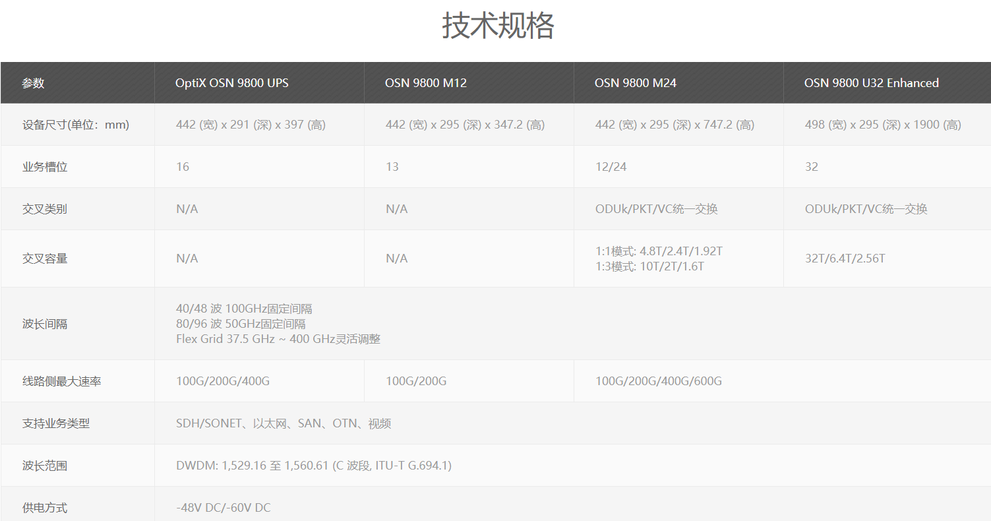991x521 pixels.
Task: Click the 线路侧最大速率 row label
Action: tap(61, 381)
